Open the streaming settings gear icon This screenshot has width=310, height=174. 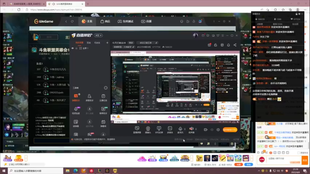218,130
